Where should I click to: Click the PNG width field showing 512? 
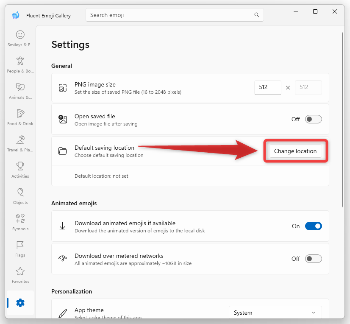[x=268, y=87]
